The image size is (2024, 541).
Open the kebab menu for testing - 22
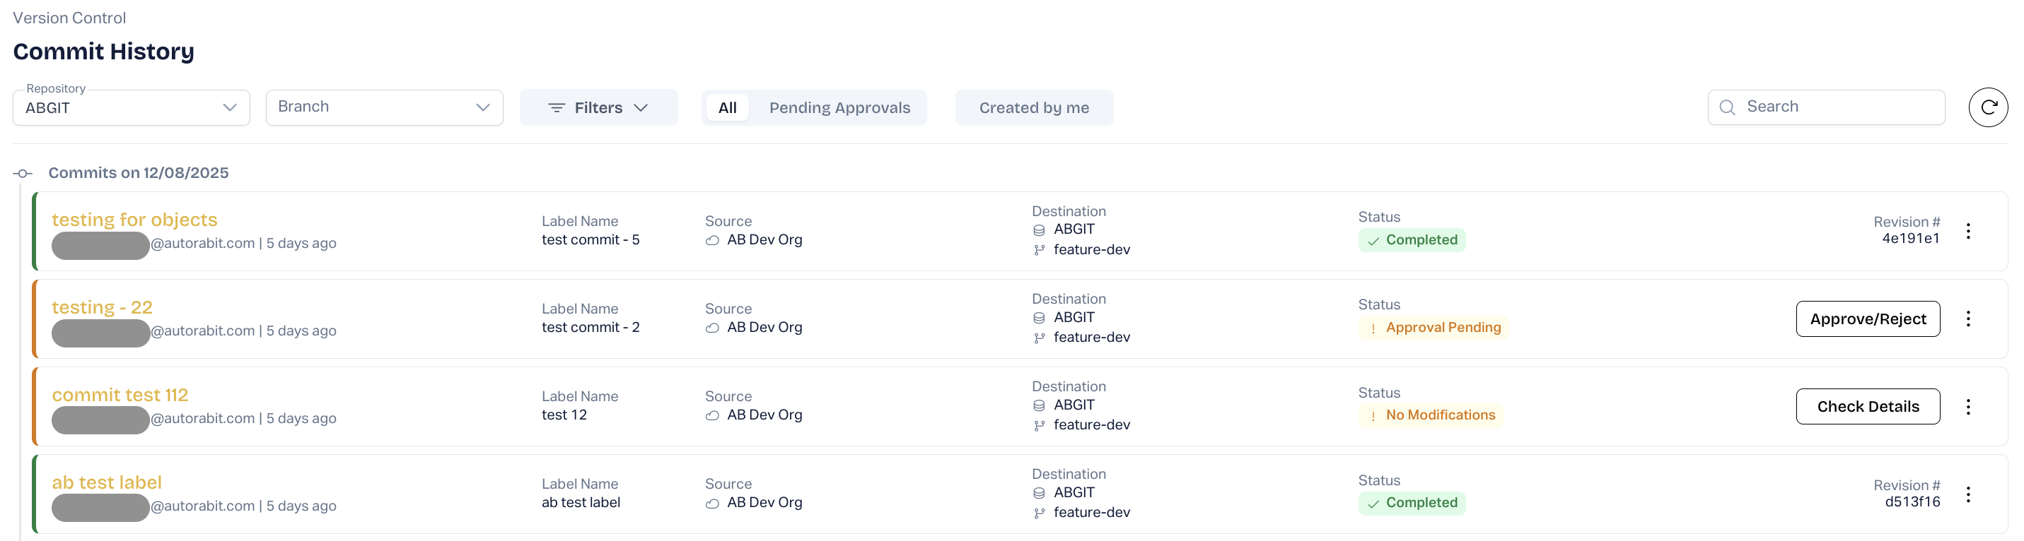tap(1967, 319)
